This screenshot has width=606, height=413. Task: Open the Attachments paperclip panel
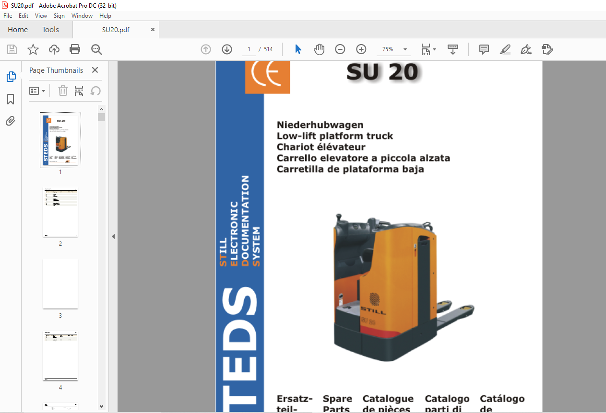(x=11, y=121)
